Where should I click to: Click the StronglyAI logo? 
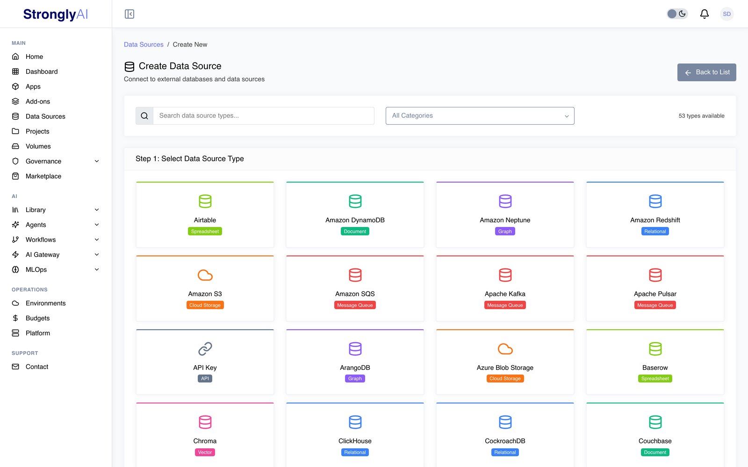(56, 14)
